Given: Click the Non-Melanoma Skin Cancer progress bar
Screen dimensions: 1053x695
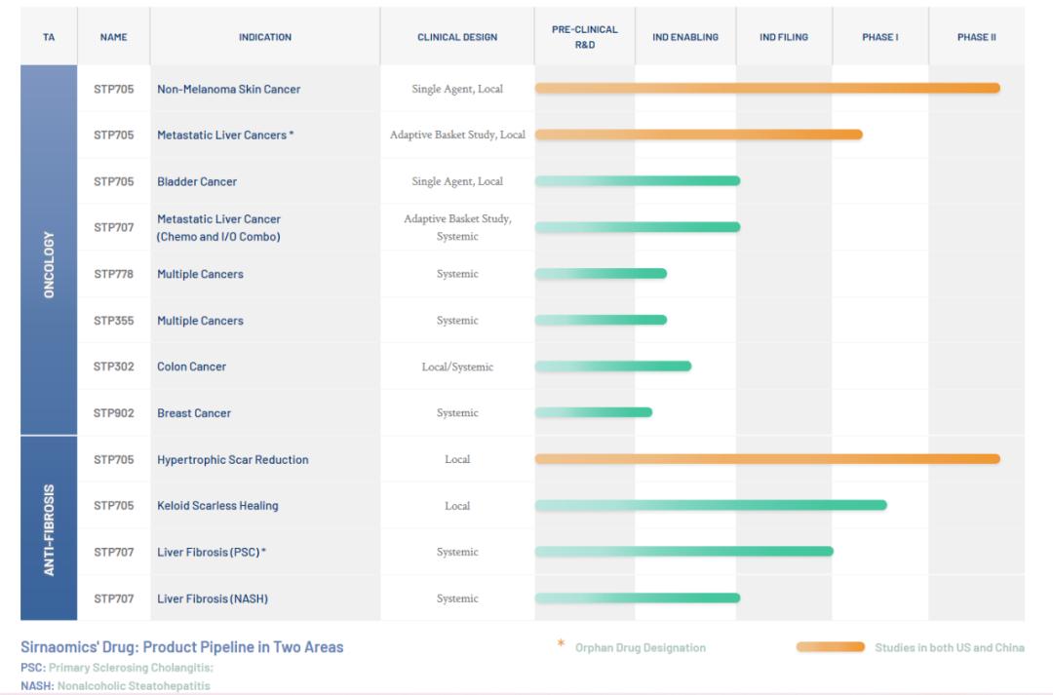Looking at the screenshot, I should [766, 89].
